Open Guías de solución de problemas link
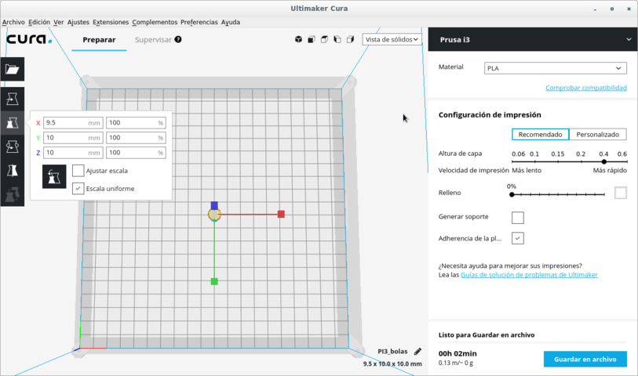This screenshot has width=638, height=376. point(529,275)
